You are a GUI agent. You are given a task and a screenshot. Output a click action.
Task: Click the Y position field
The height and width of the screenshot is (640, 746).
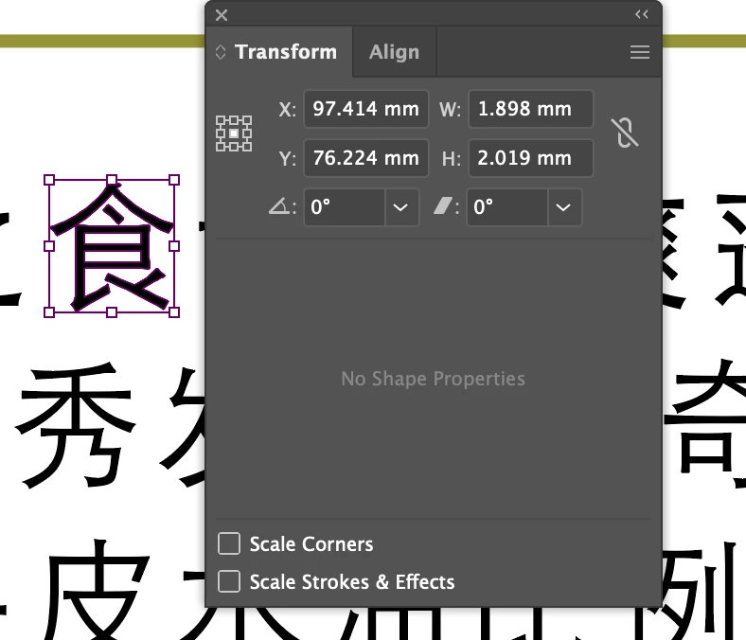click(x=365, y=158)
